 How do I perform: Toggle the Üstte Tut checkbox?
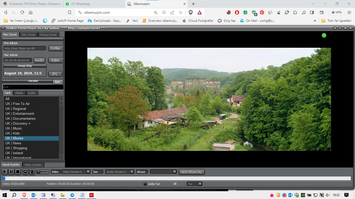[145, 184]
